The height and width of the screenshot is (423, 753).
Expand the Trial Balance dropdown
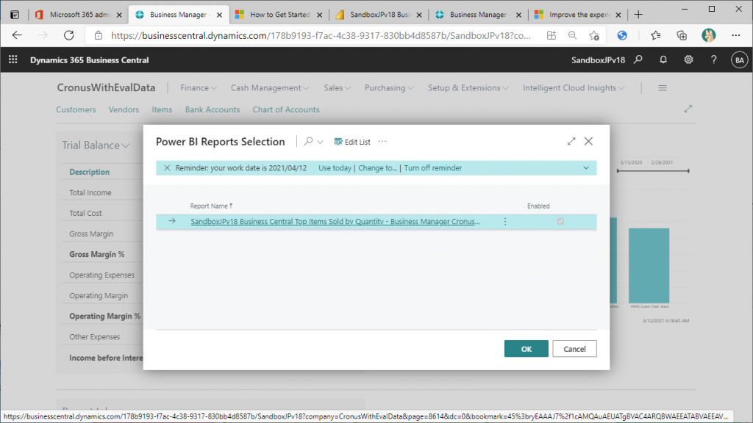tap(96, 145)
